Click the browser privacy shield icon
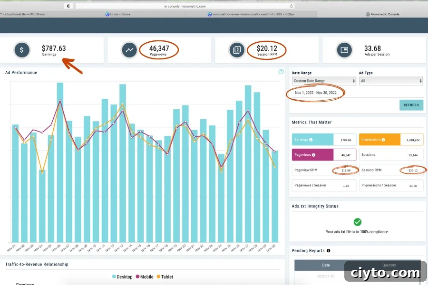Screen dimensions: 428x285 pos(68,6)
